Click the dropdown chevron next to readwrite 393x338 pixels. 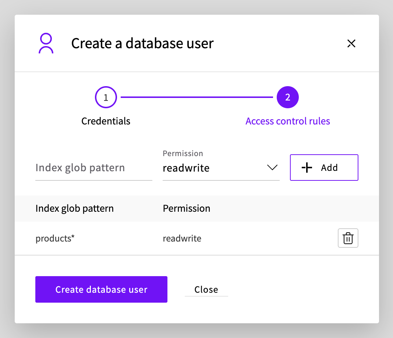[272, 167]
